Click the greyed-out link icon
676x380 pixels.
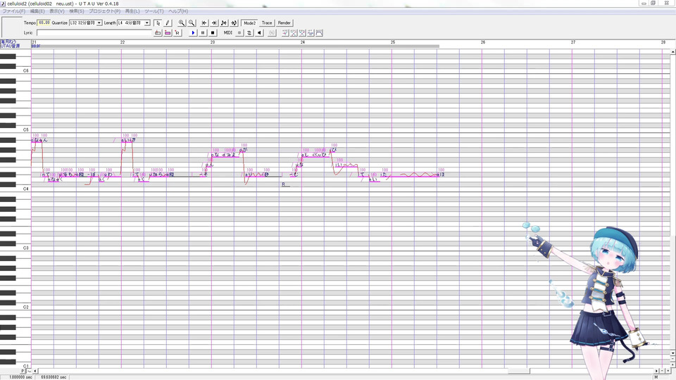272,33
